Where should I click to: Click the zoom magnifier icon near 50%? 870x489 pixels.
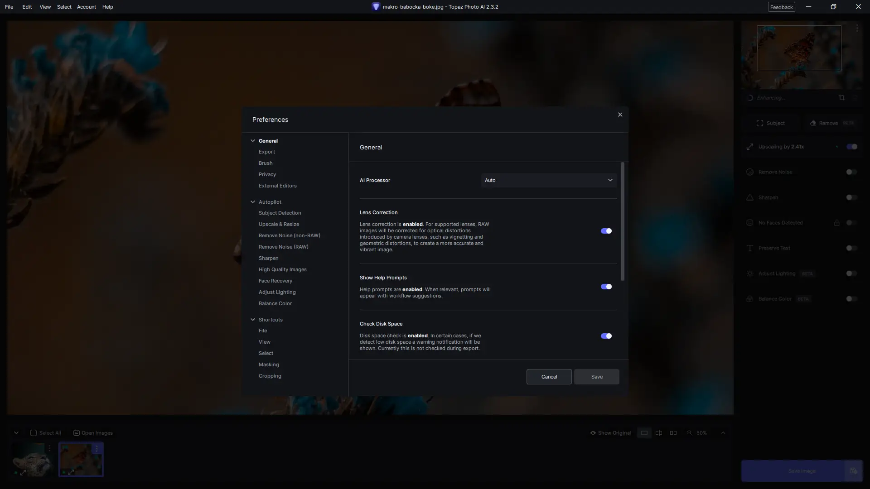pos(689,433)
